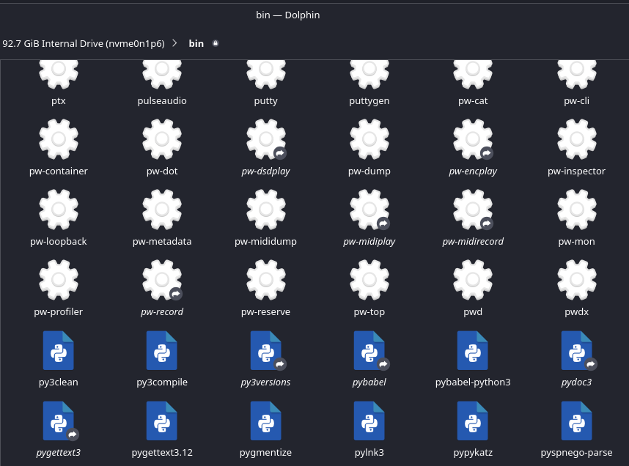629x466 pixels.
Task: Click the read-only lock icon beside bin
Action: coord(216,43)
